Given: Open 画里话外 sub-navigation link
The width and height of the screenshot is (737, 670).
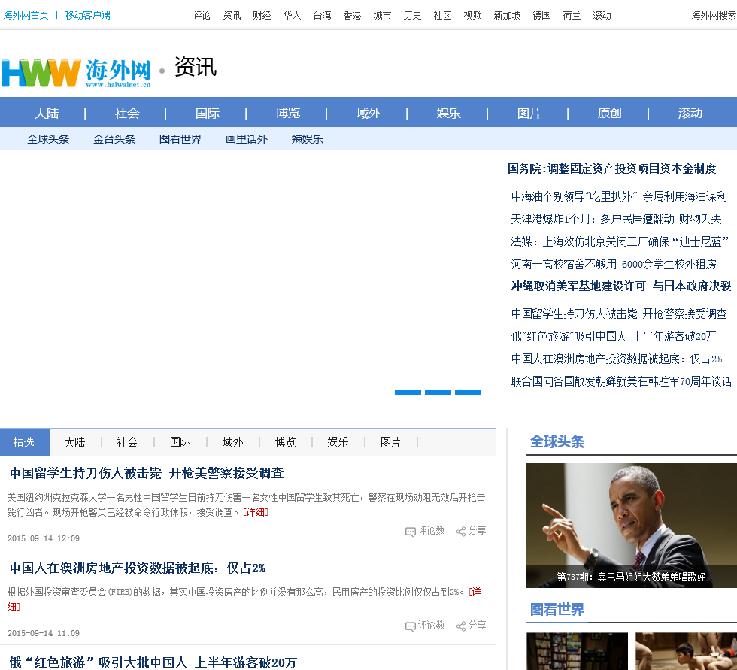Looking at the screenshot, I should click(247, 139).
